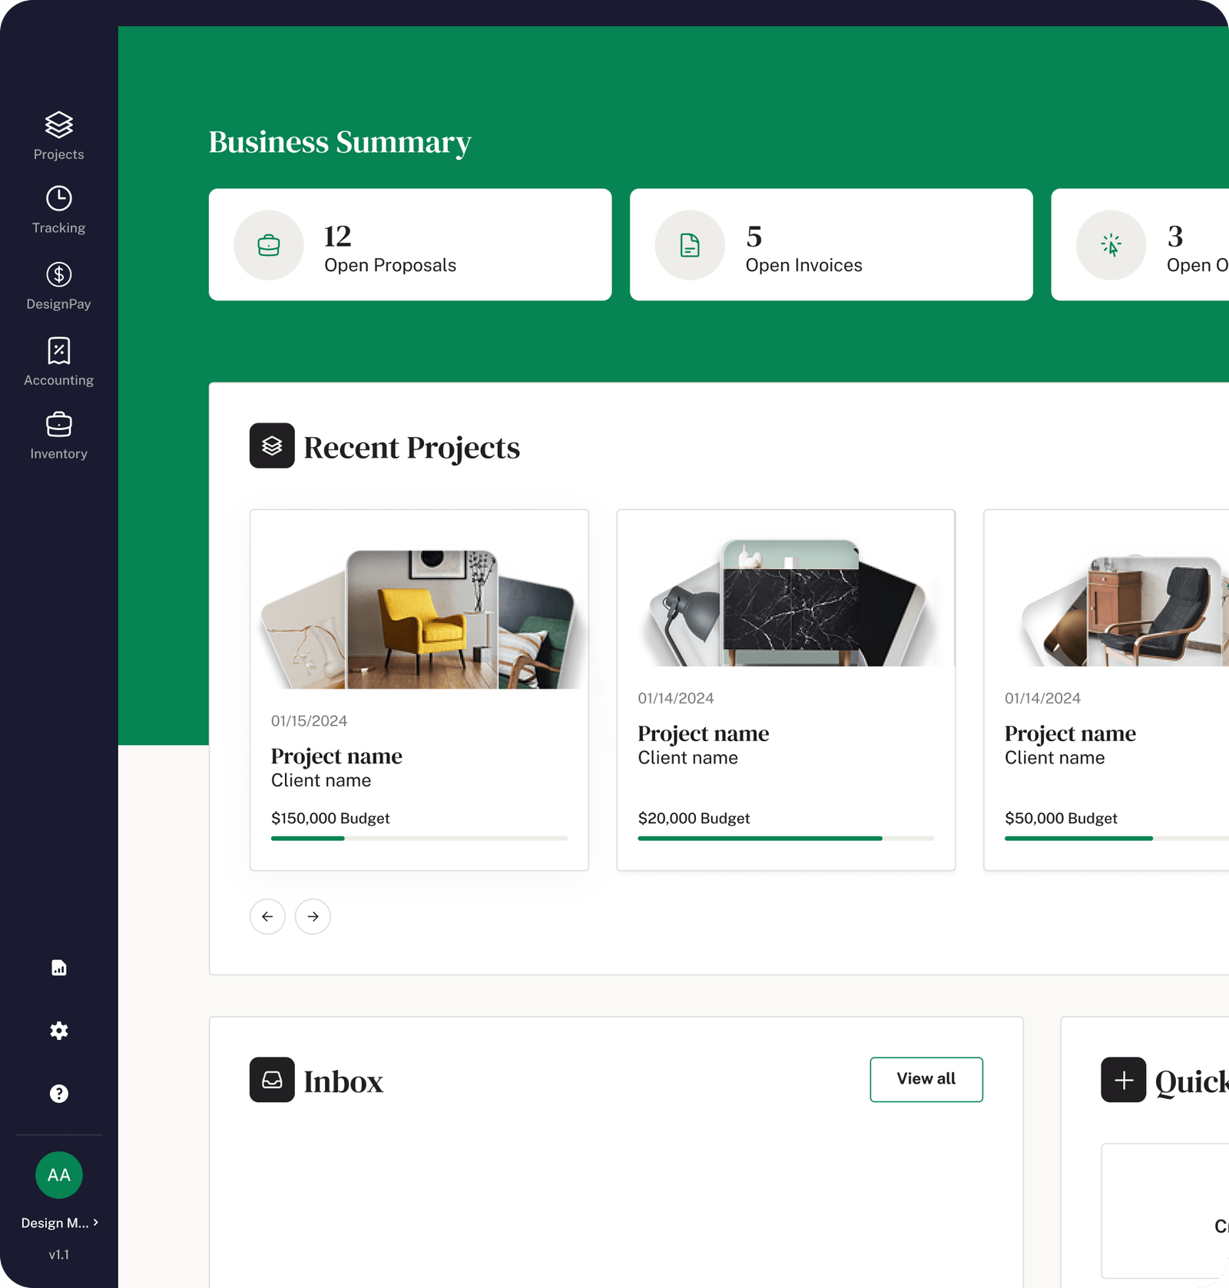This screenshot has height=1288, width=1229.
Task: Click View all in the Inbox section
Action: [926, 1079]
